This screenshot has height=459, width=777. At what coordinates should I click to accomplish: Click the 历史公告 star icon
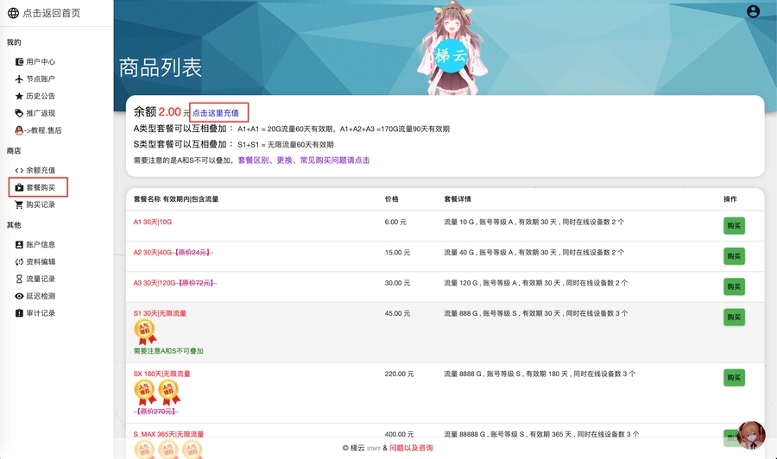pos(19,97)
